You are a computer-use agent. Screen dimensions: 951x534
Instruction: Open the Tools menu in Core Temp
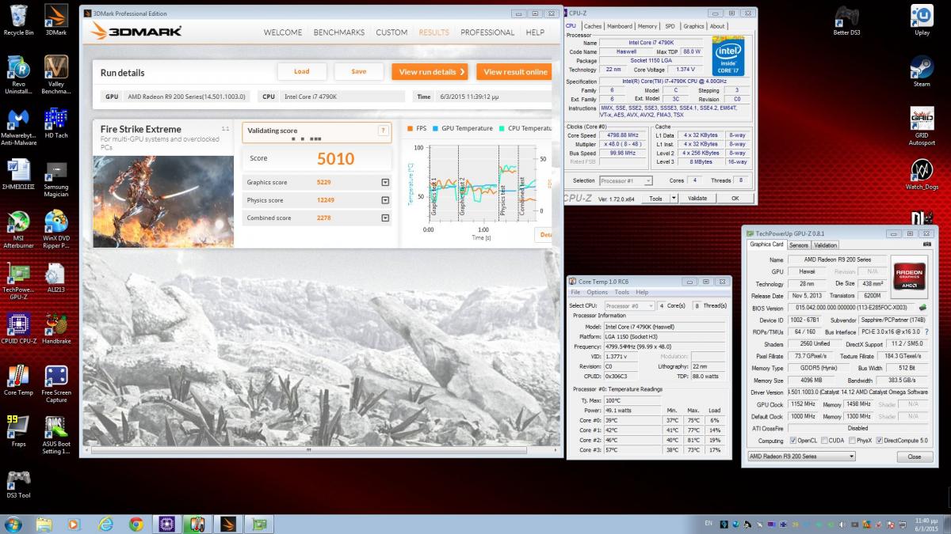click(622, 292)
